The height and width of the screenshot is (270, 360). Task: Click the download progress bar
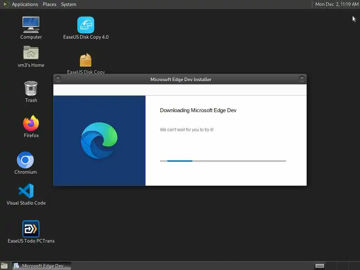click(223, 161)
